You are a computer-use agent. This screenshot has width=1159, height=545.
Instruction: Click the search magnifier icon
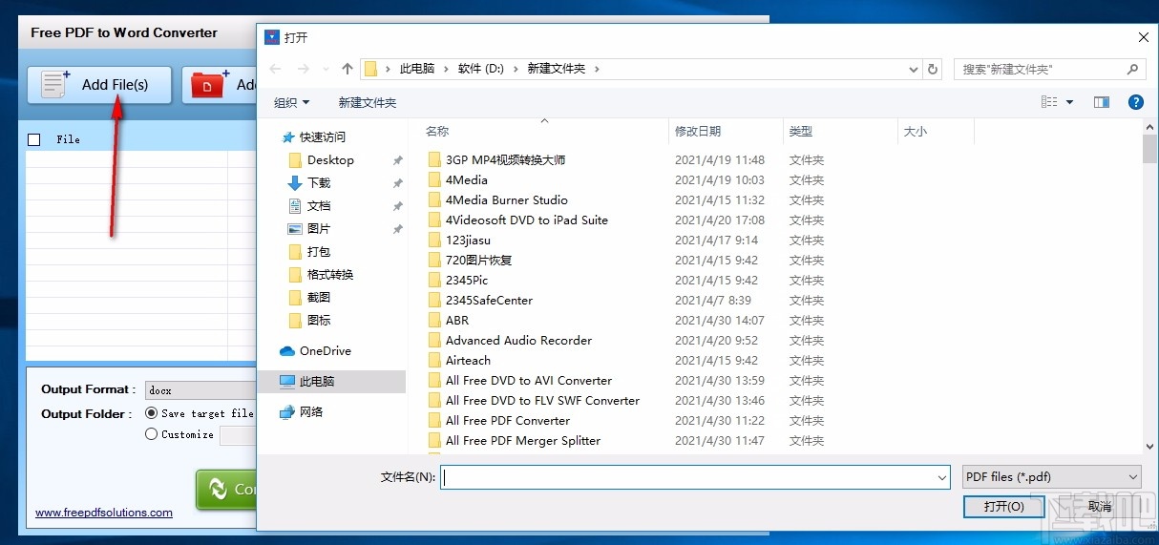pos(1133,69)
